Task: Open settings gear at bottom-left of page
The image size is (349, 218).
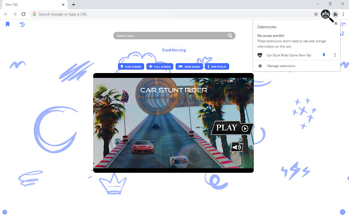Action: (x=5, y=211)
